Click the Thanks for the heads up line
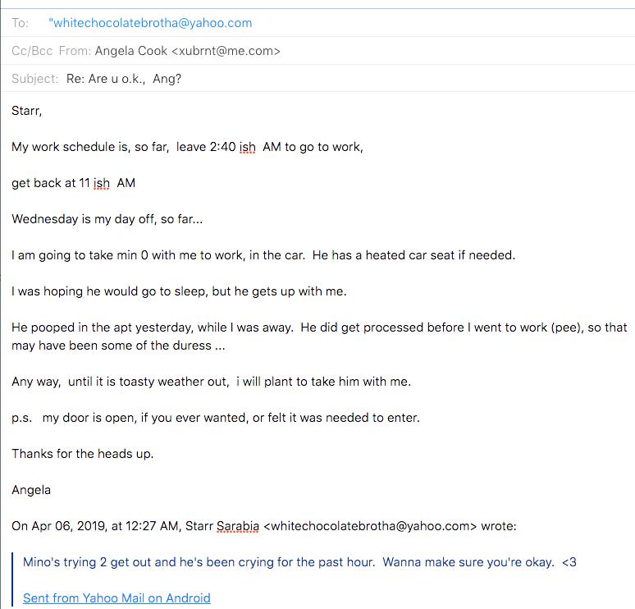Screen dimensions: 635x609 click(83, 454)
